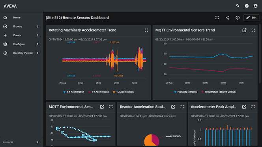Click the orange pie slice in Reactor chart
This screenshot has width=262, height=147.
click(x=148, y=140)
